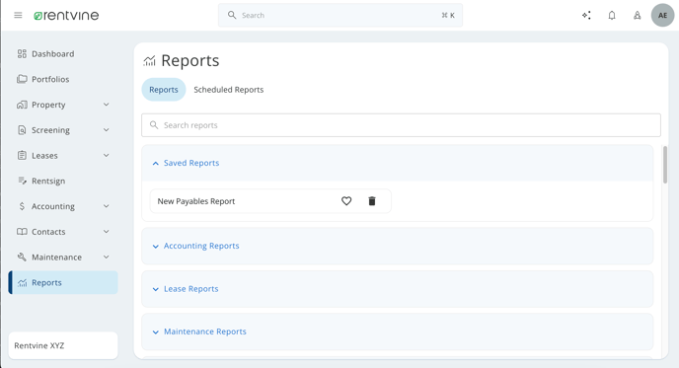Click the chart icon beside Reports heading
679x368 pixels.
pyautogui.click(x=149, y=60)
